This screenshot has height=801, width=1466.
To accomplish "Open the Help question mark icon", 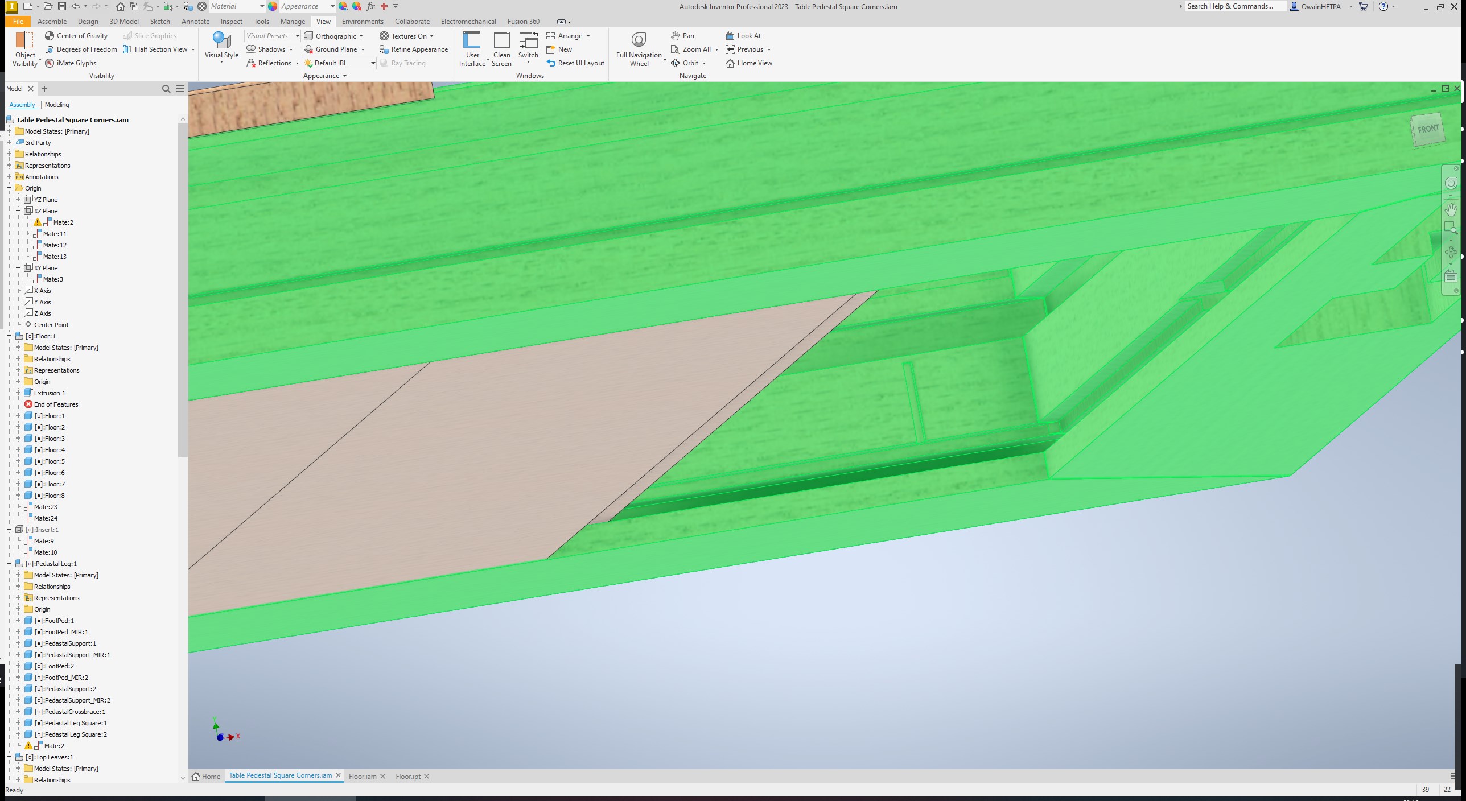I will click(x=1383, y=6).
